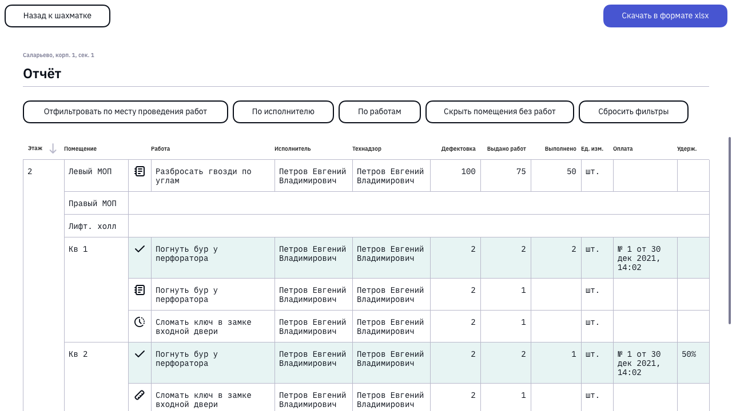
Task: Select the Правый МОП room cell
Action: [x=96, y=203]
